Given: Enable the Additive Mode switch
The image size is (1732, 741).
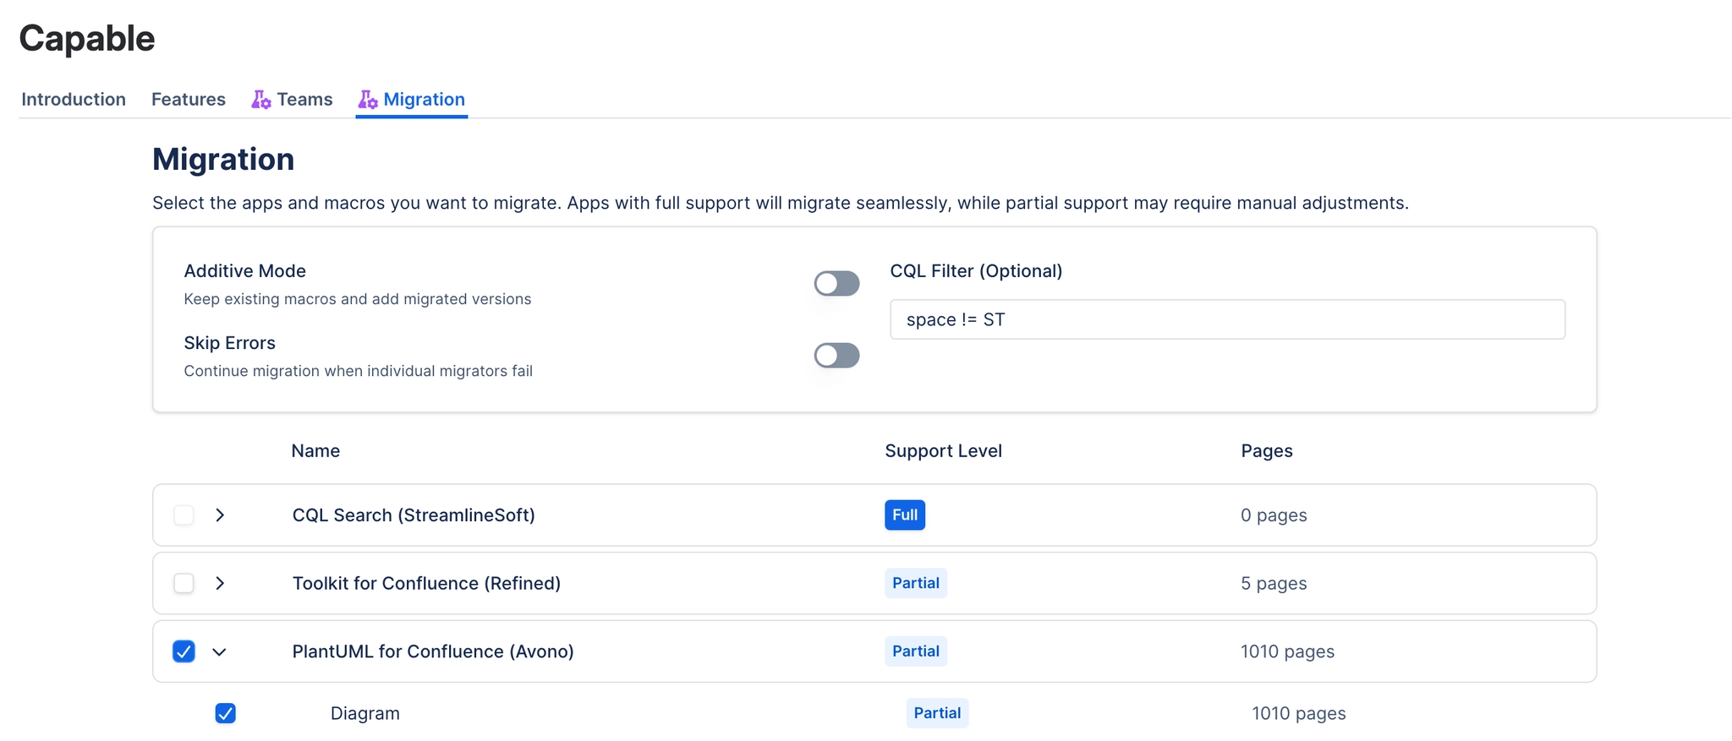Looking at the screenshot, I should click(x=836, y=283).
